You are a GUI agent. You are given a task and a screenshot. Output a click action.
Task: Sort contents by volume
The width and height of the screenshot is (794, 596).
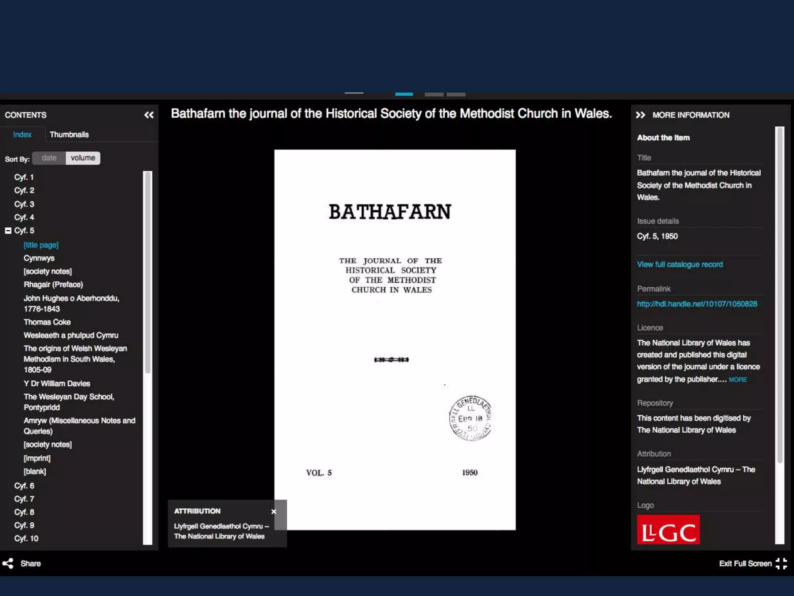pyautogui.click(x=83, y=158)
